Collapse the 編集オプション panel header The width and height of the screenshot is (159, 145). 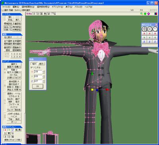(x=12, y=127)
